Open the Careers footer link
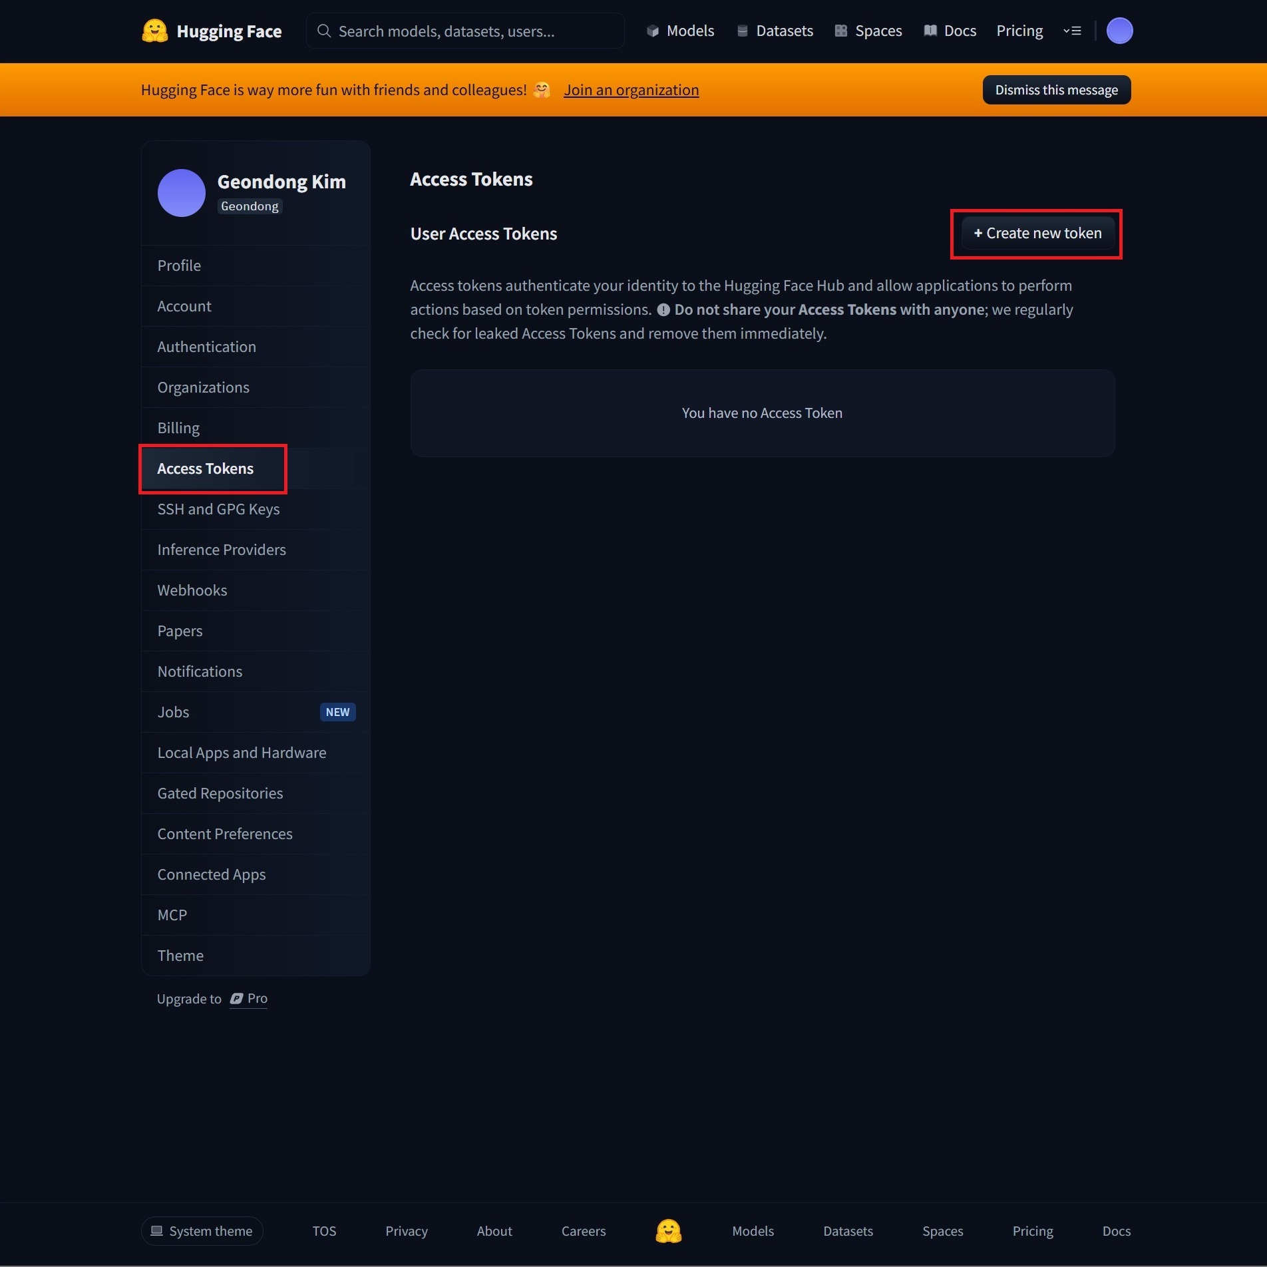 (584, 1231)
